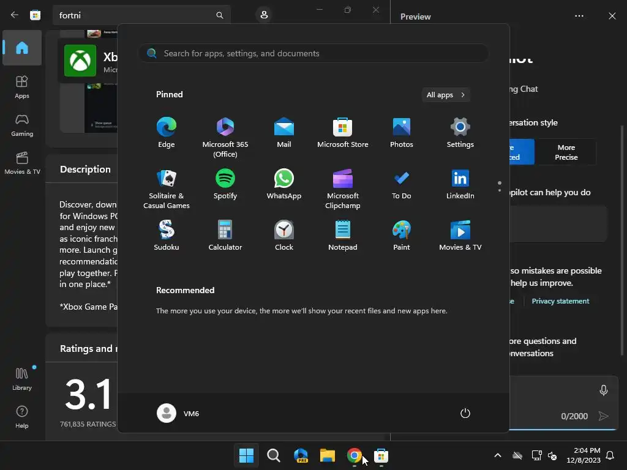Launch WhatsApp from pinned apps
The height and width of the screenshot is (470, 627).
pos(284,184)
